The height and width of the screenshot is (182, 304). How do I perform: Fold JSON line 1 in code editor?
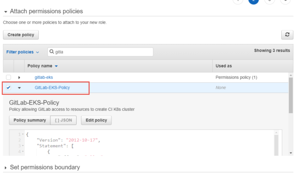click(23, 134)
